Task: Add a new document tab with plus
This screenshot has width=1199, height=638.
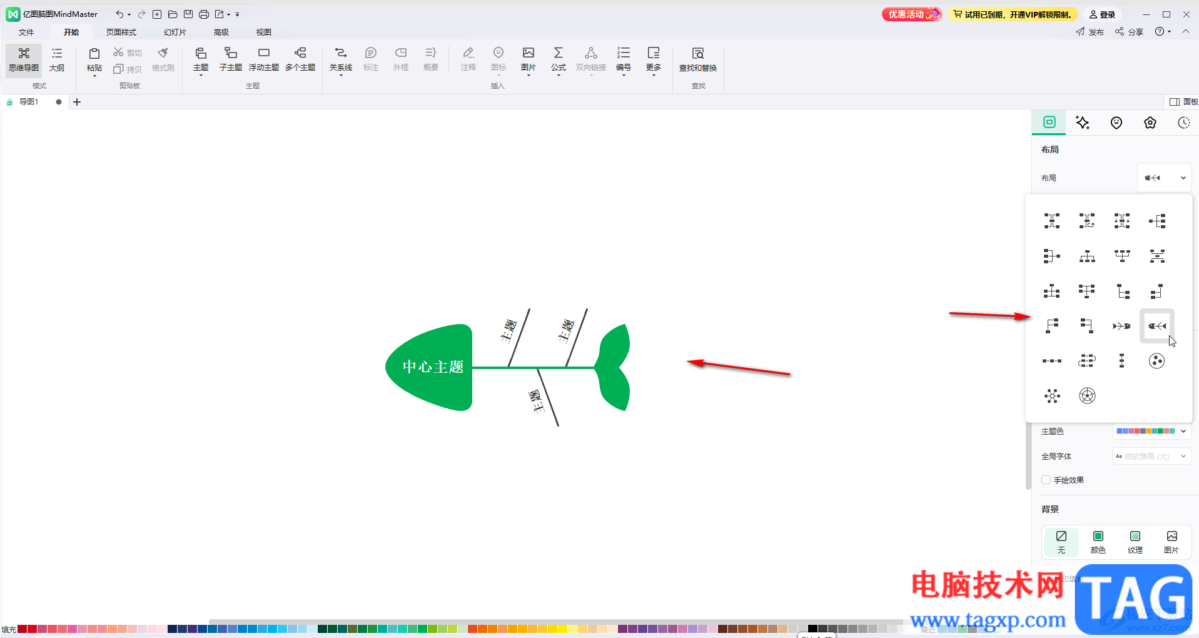Action: [x=77, y=102]
